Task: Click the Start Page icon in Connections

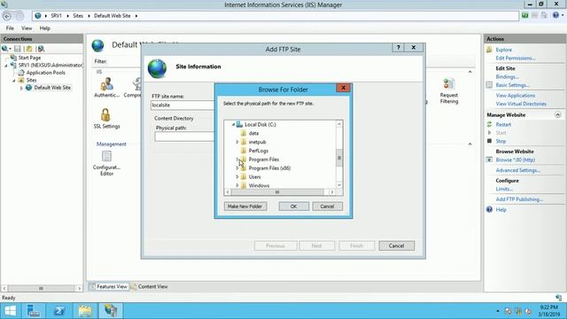Action: 13,58
